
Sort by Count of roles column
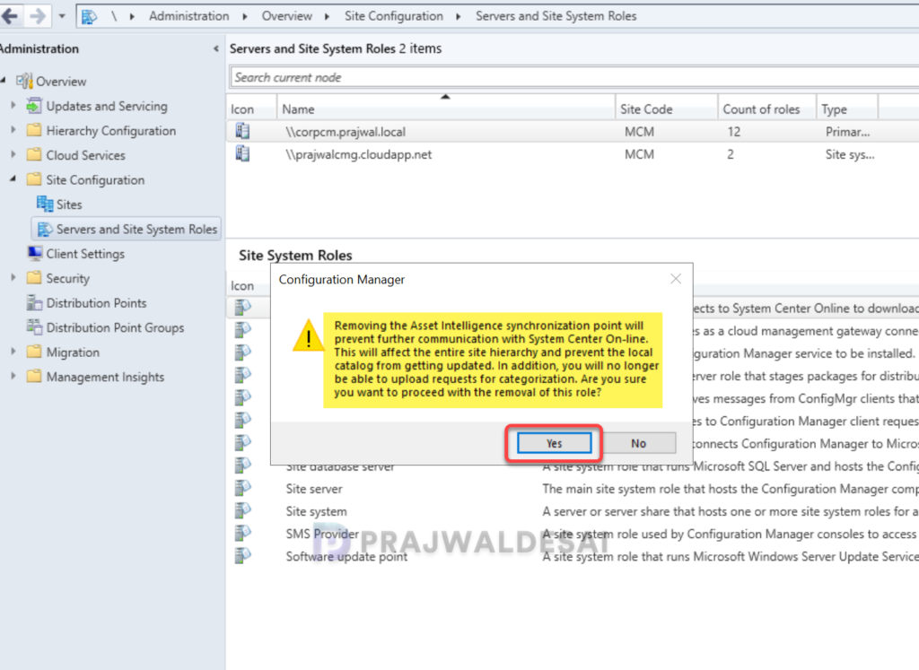767,109
